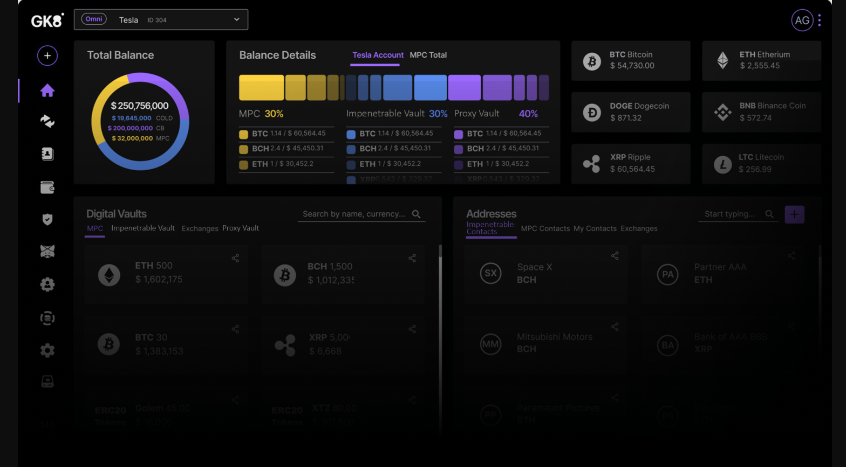
Task: Click the GK8 logo
Action: (x=47, y=20)
